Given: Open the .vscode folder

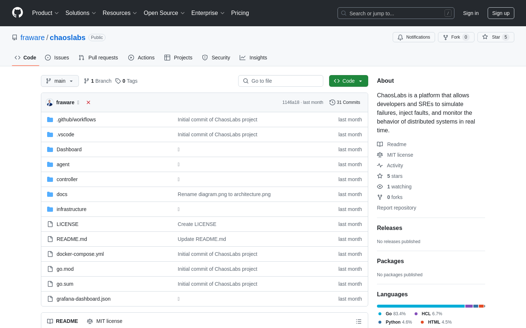Looking at the screenshot, I should pyautogui.click(x=65, y=134).
